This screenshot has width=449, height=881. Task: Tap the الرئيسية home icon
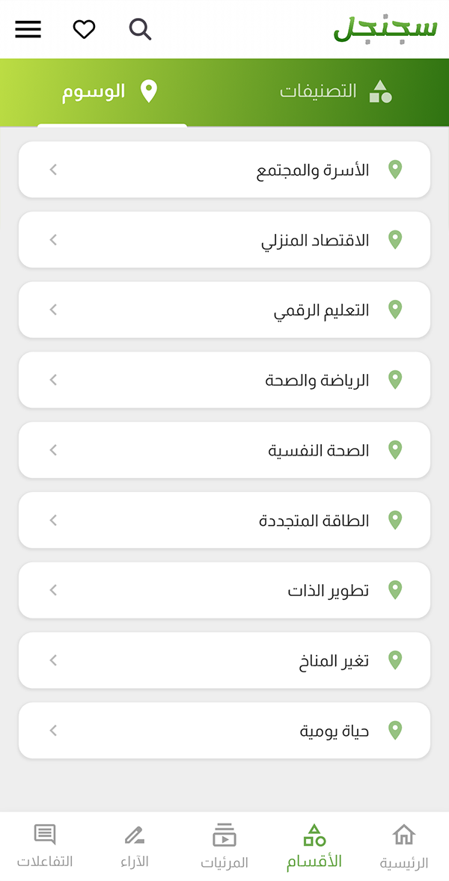pyautogui.click(x=403, y=835)
